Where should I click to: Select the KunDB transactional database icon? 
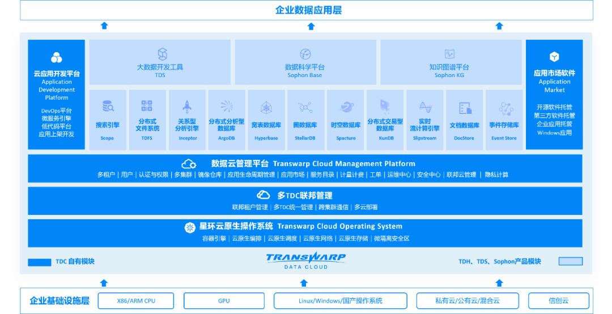click(x=385, y=106)
